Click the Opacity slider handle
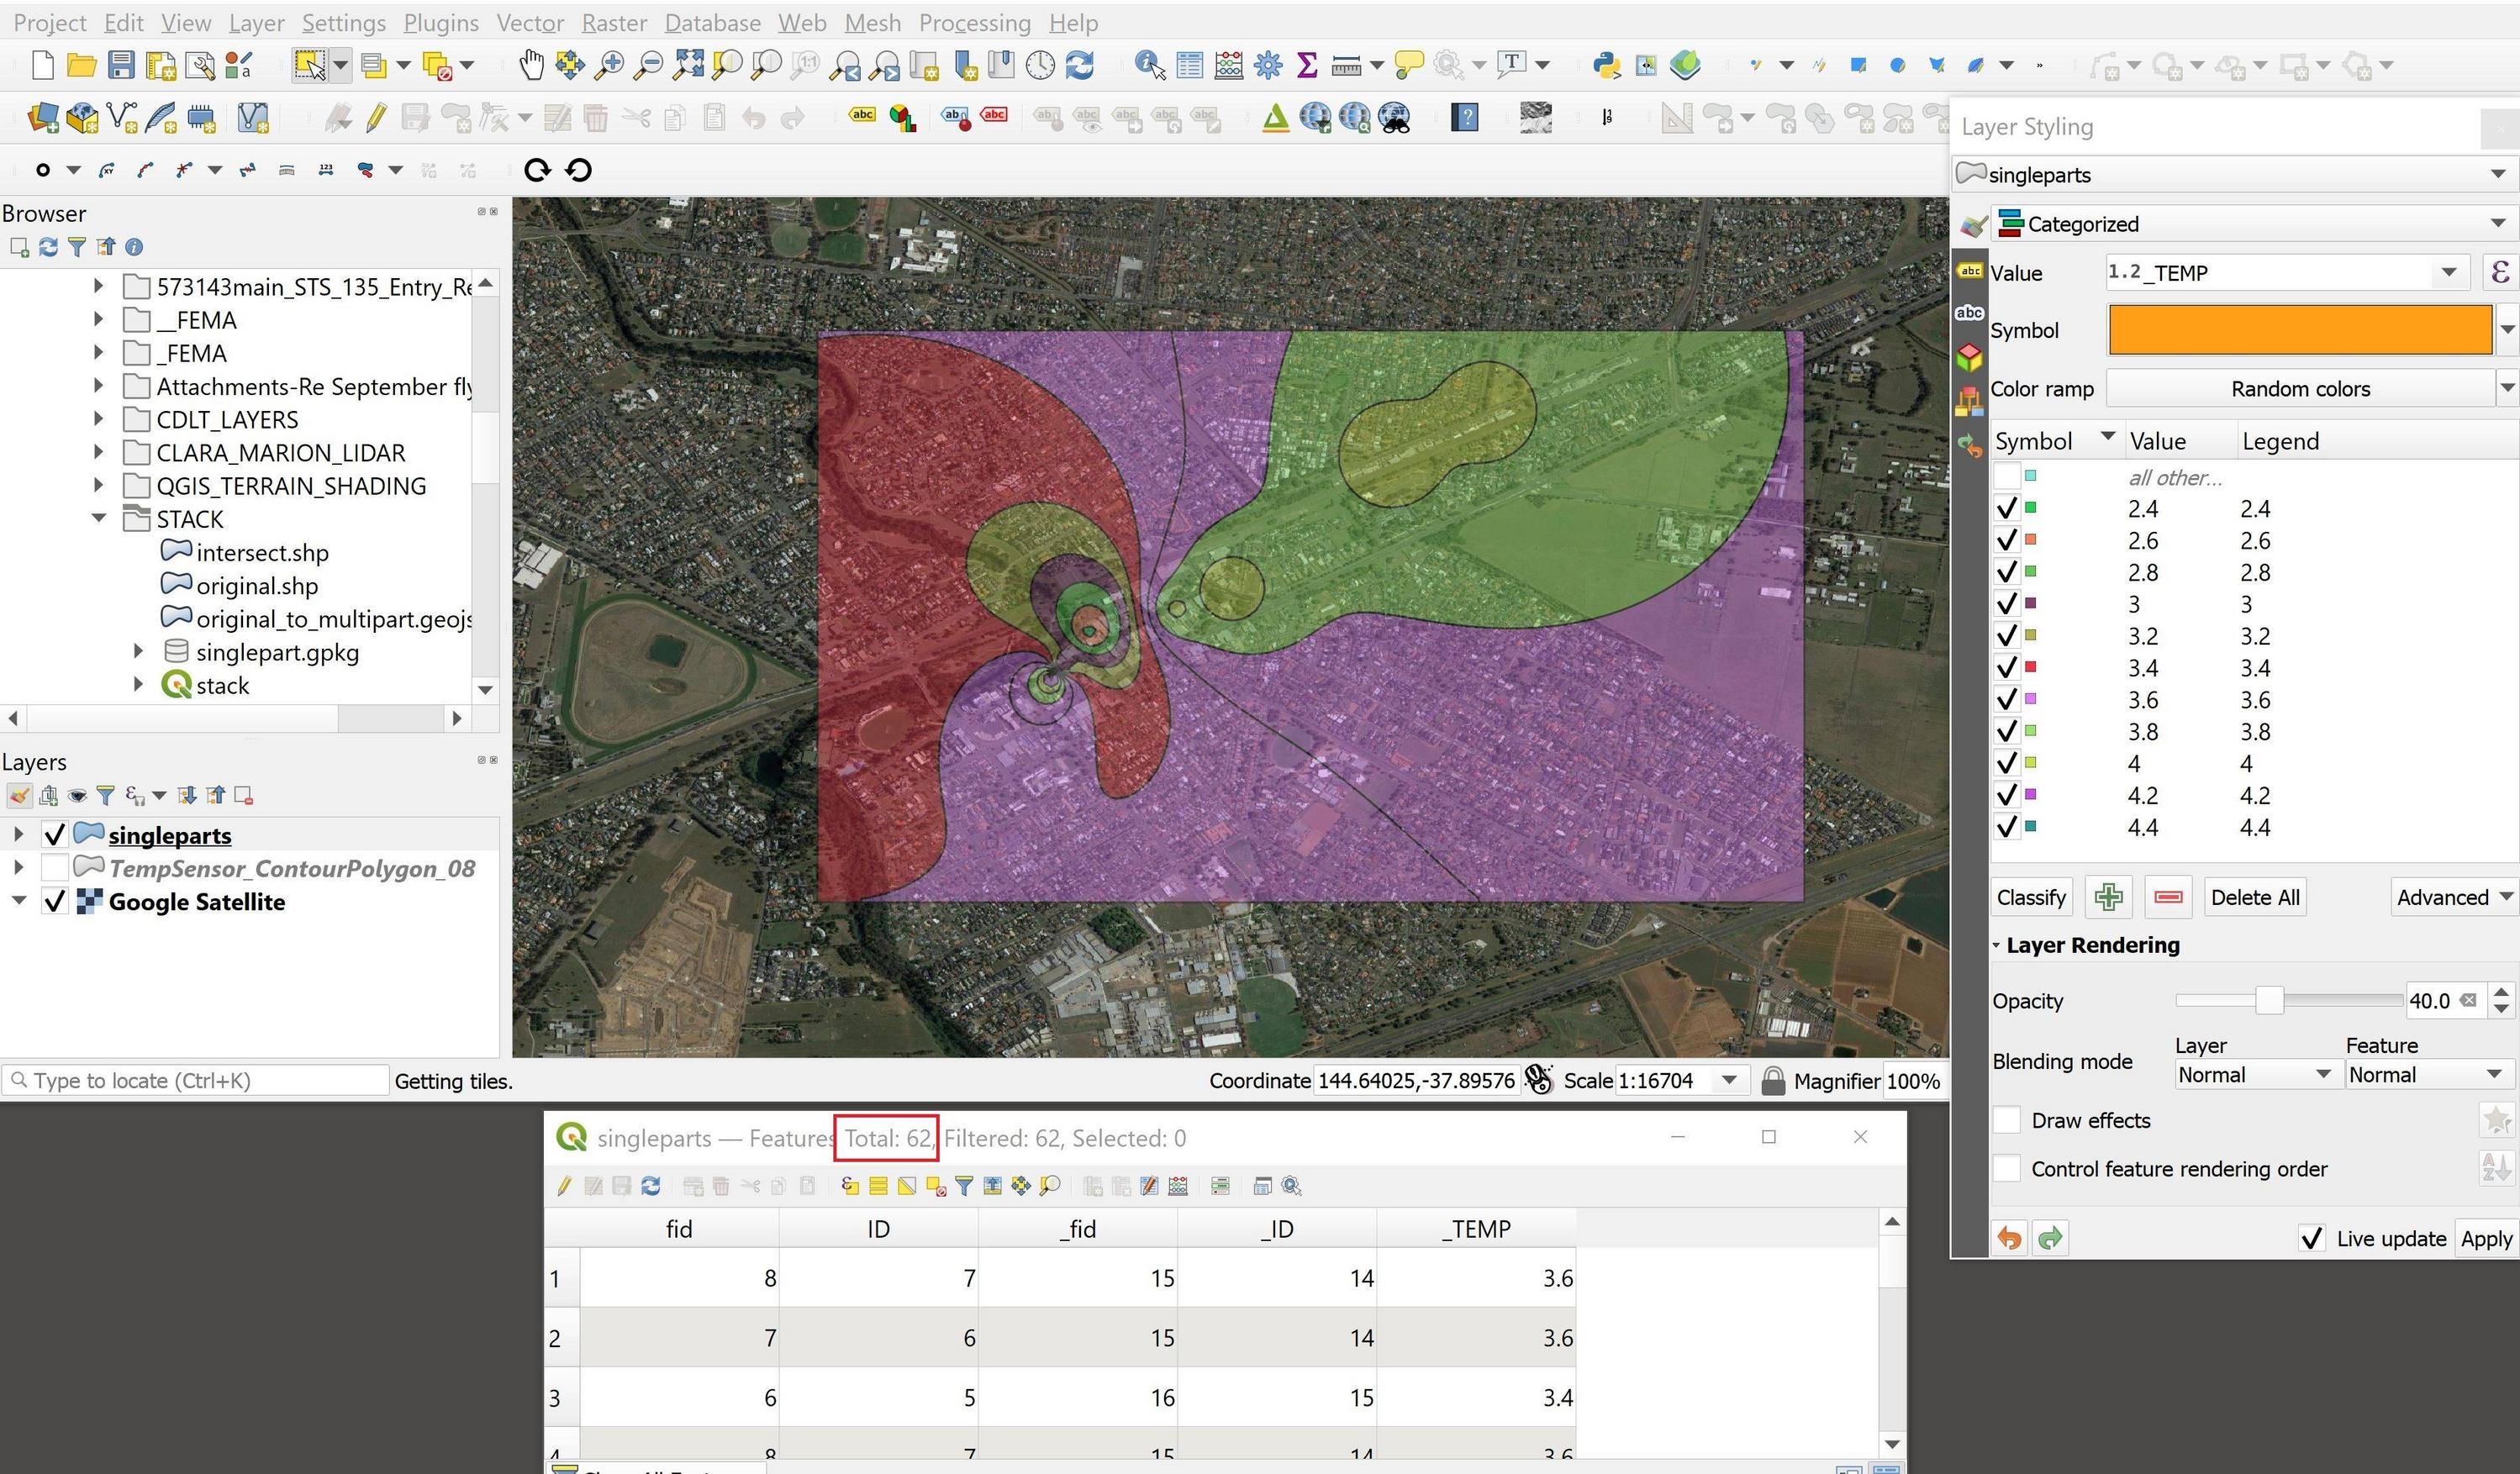 pos(2269,1000)
